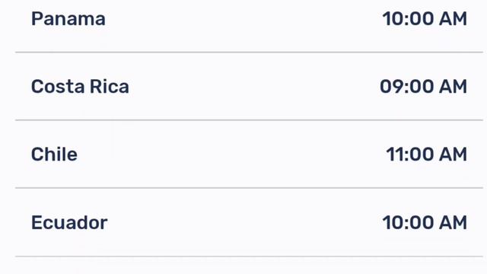Click Costa Rica's 09:00 AM time
Screen dimensions: 487x274
[423, 86]
